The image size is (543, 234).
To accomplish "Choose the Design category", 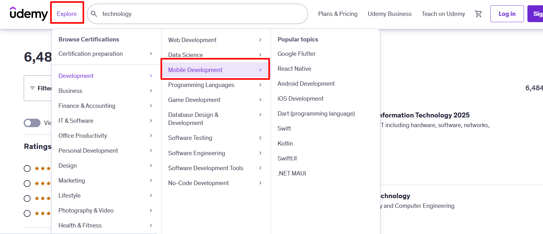I will tap(68, 165).
